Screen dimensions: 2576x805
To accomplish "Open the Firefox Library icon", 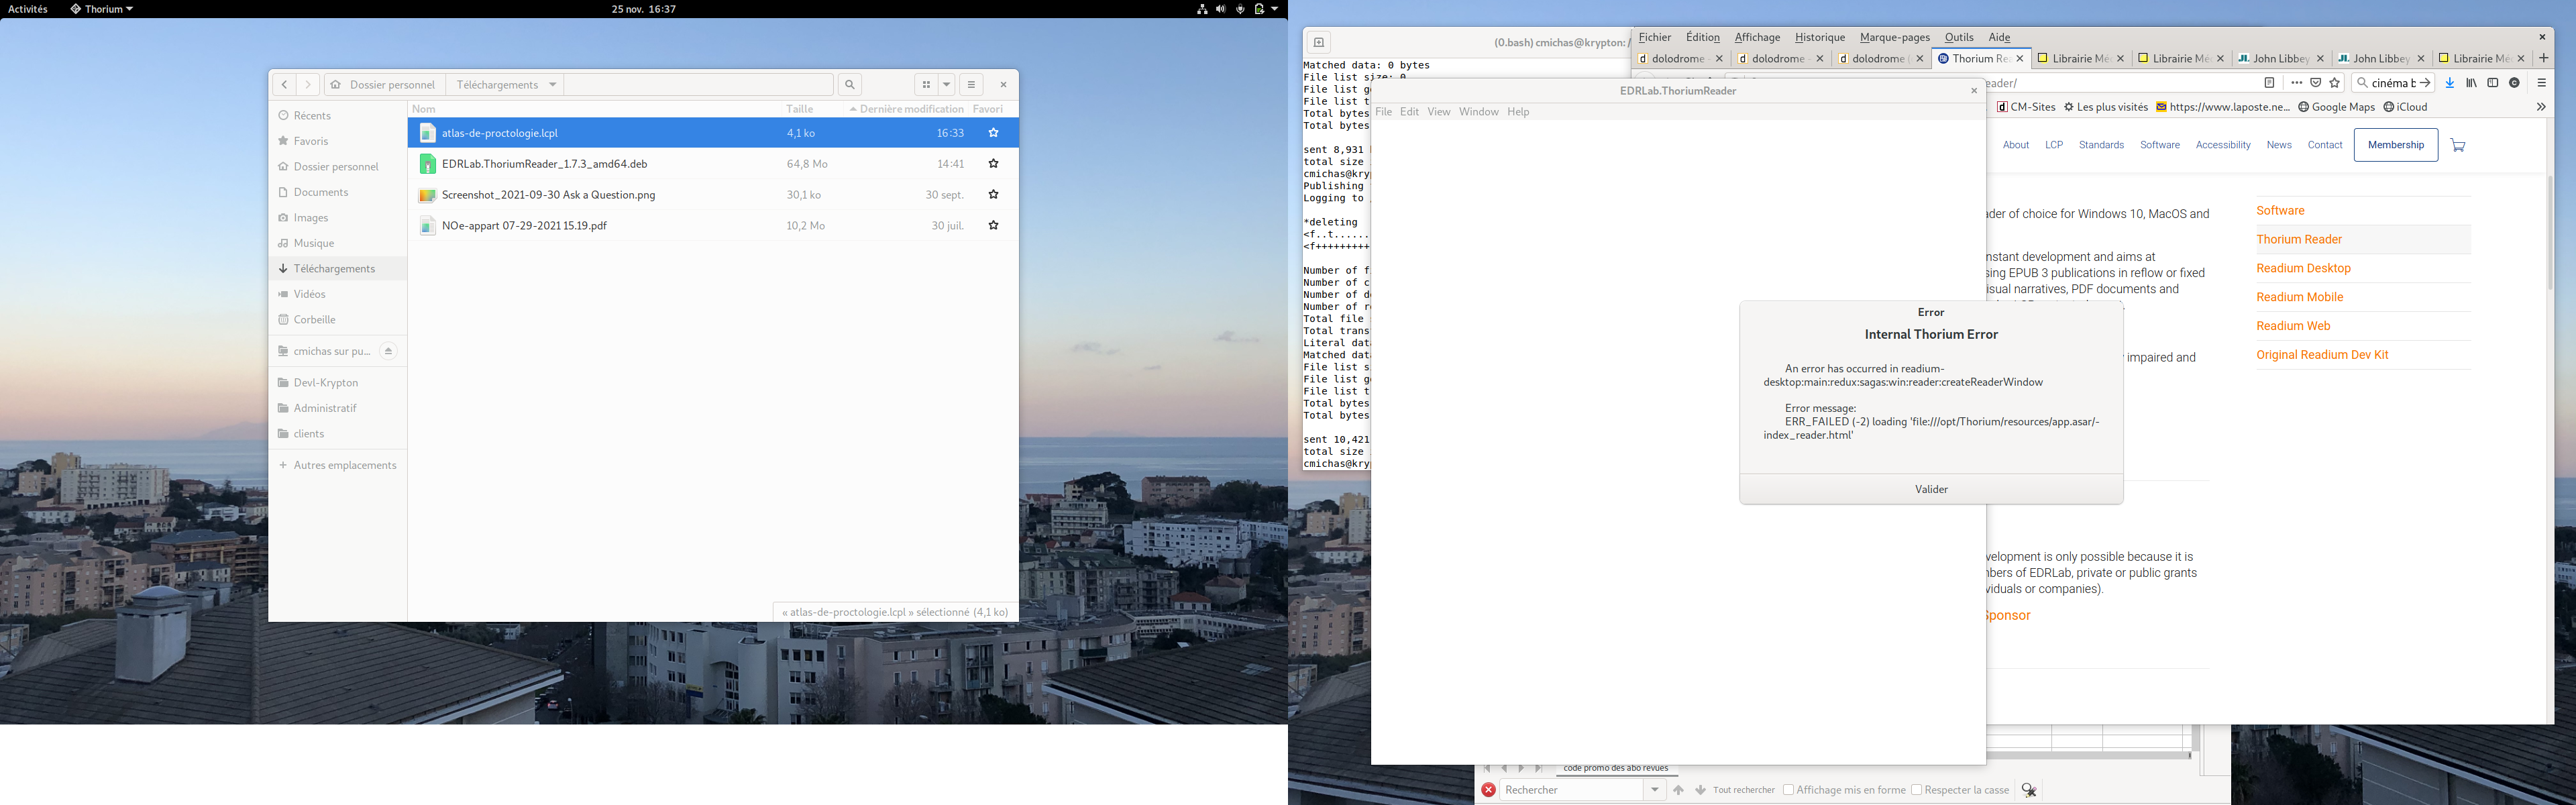I will [x=2473, y=83].
